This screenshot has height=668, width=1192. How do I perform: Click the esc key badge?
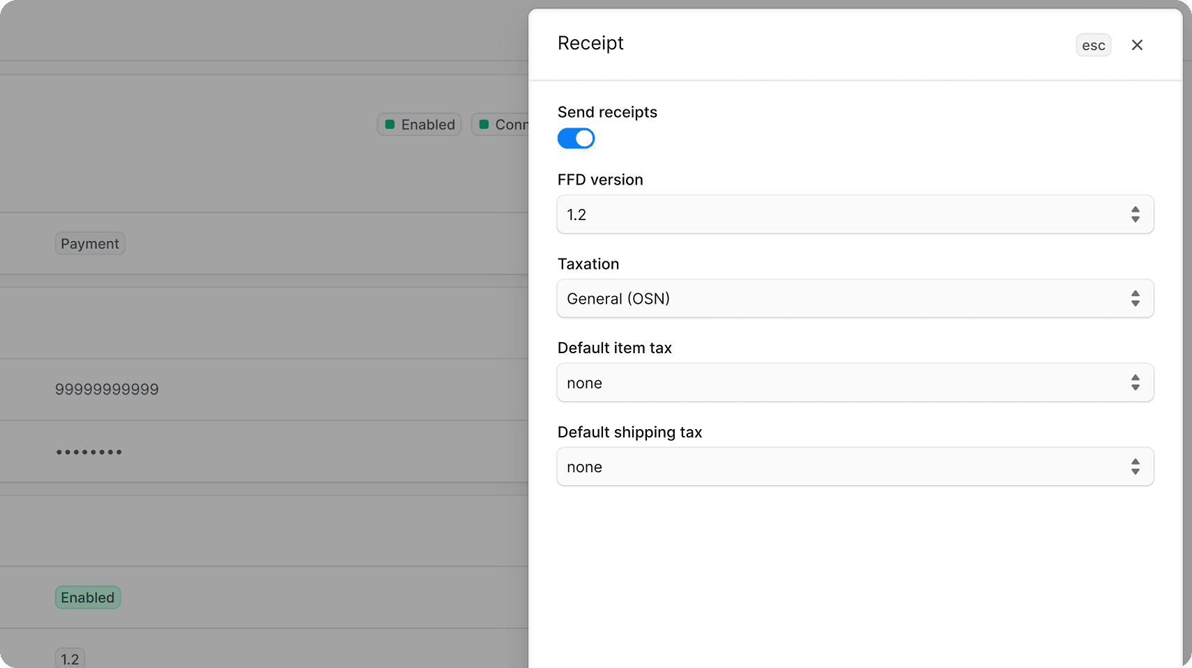[x=1093, y=45]
